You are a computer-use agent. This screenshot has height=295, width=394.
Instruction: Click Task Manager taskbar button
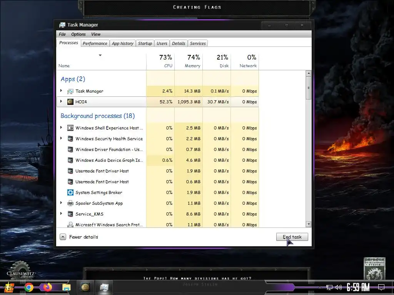coord(104,287)
